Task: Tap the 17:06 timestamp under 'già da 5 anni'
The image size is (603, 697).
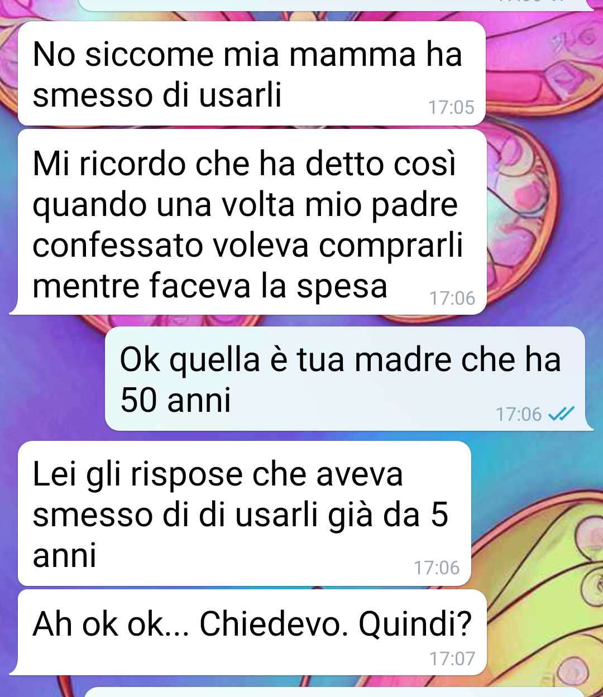Action: click(x=437, y=568)
